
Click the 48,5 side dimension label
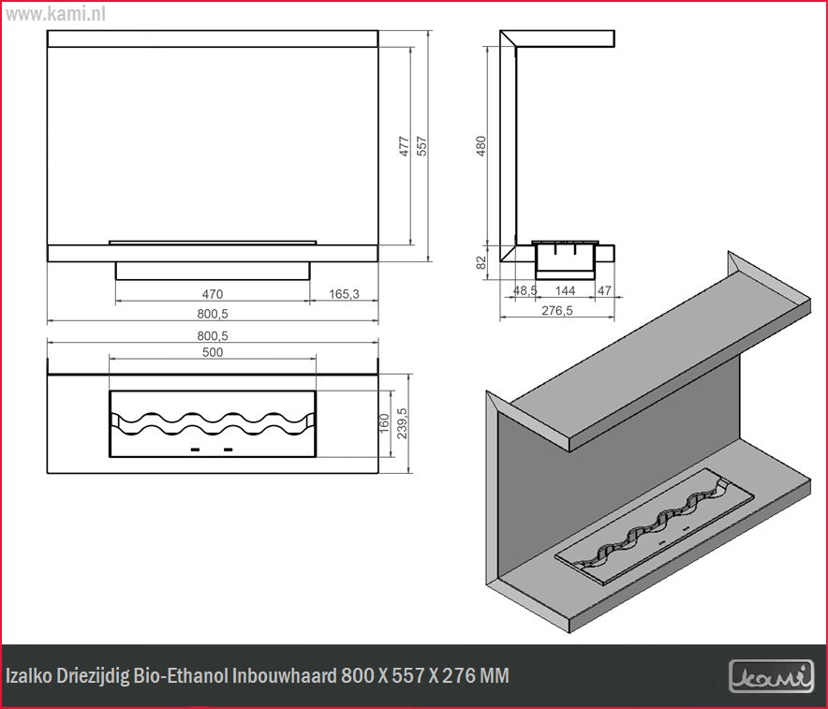pos(525,291)
